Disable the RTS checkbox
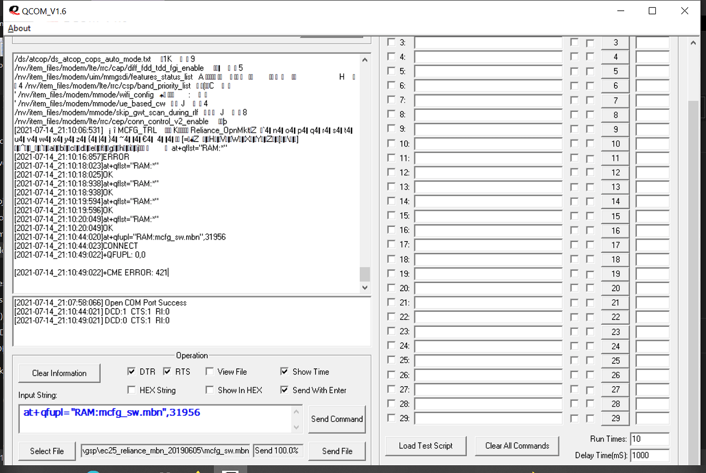 (x=167, y=371)
